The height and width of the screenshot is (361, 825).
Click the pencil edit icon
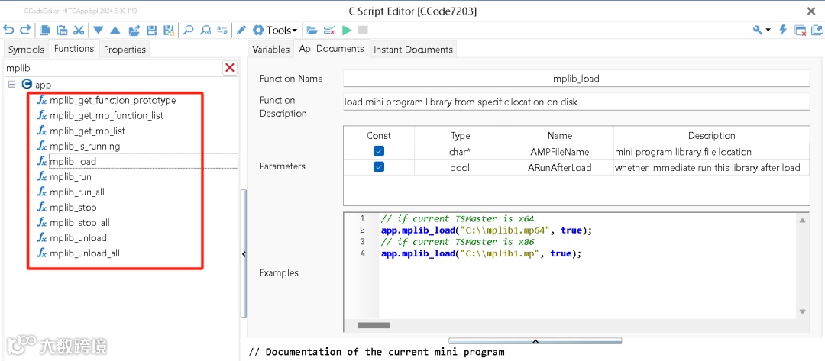coord(241,30)
